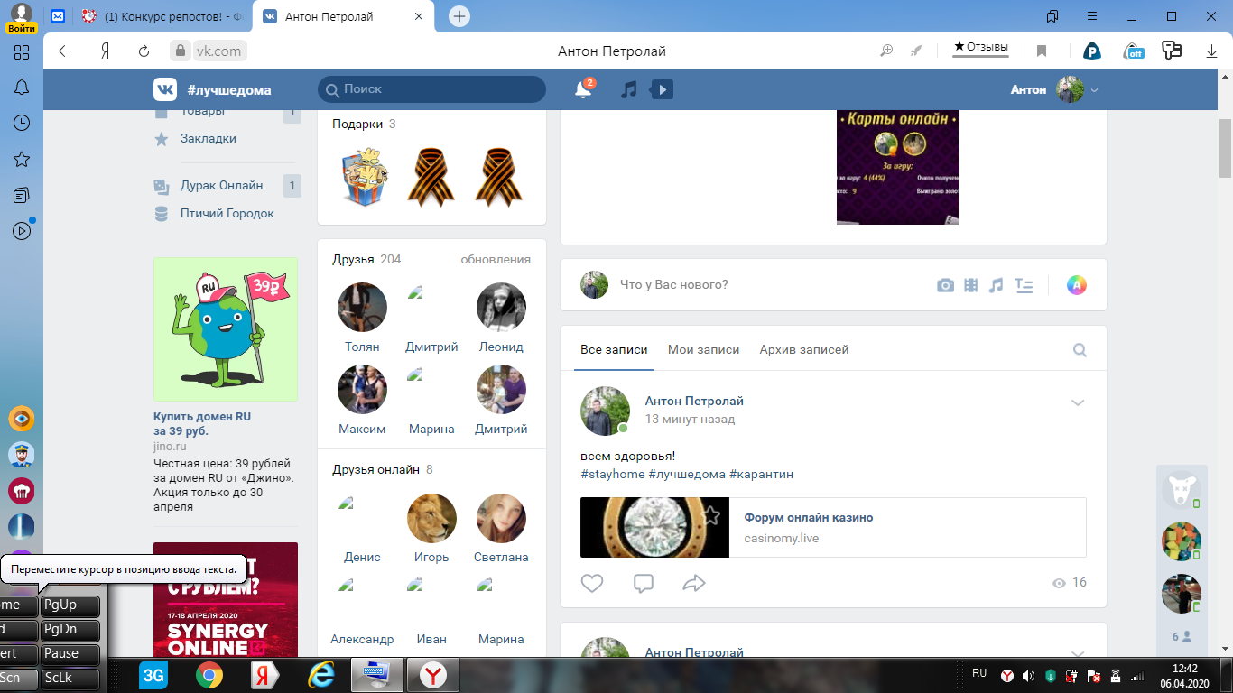The height and width of the screenshot is (693, 1233).
Task: Click the 'off' extension icon
Action: click(1133, 51)
